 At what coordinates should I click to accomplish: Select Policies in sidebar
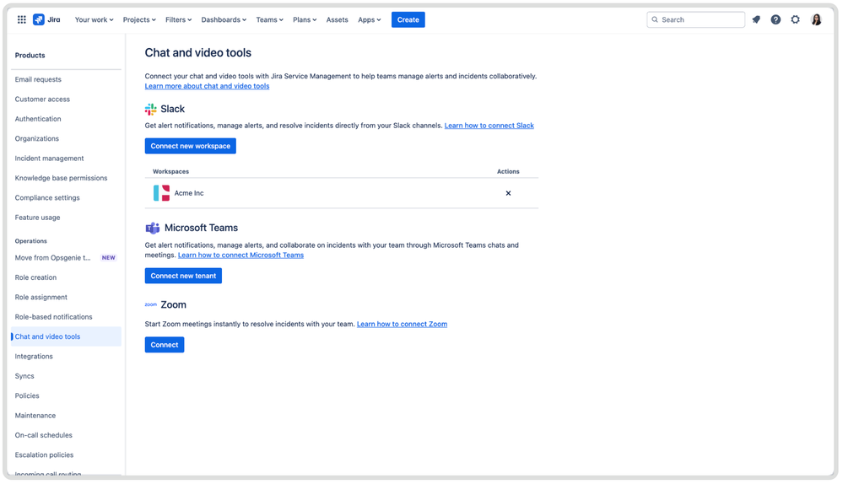66,396
